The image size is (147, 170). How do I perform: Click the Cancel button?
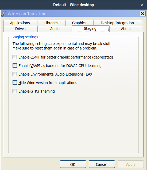pos(102,164)
